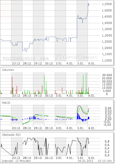Click the 3.01. date under price chart
This screenshot has height=164, width=115.
tap(59, 63)
